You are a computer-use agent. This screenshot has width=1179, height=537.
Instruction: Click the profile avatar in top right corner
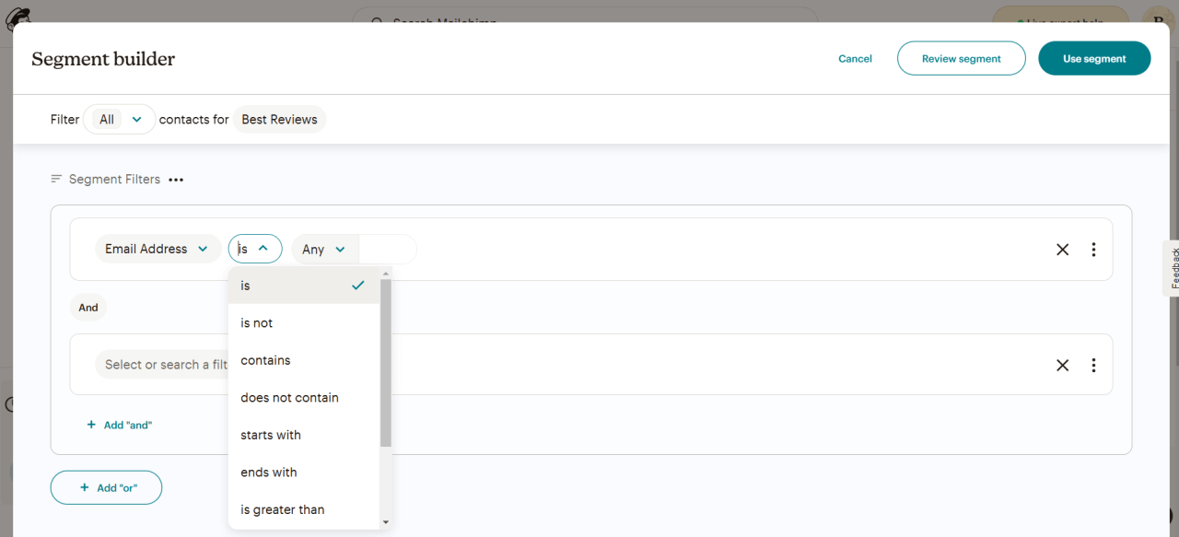click(1158, 19)
